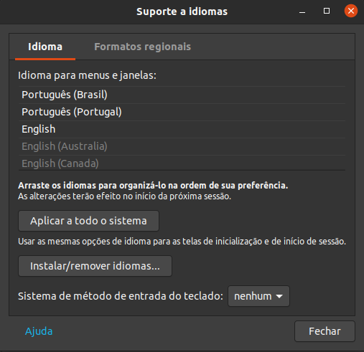Close the window with the orange X
The image size is (364, 352).
(x=351, y=11)
